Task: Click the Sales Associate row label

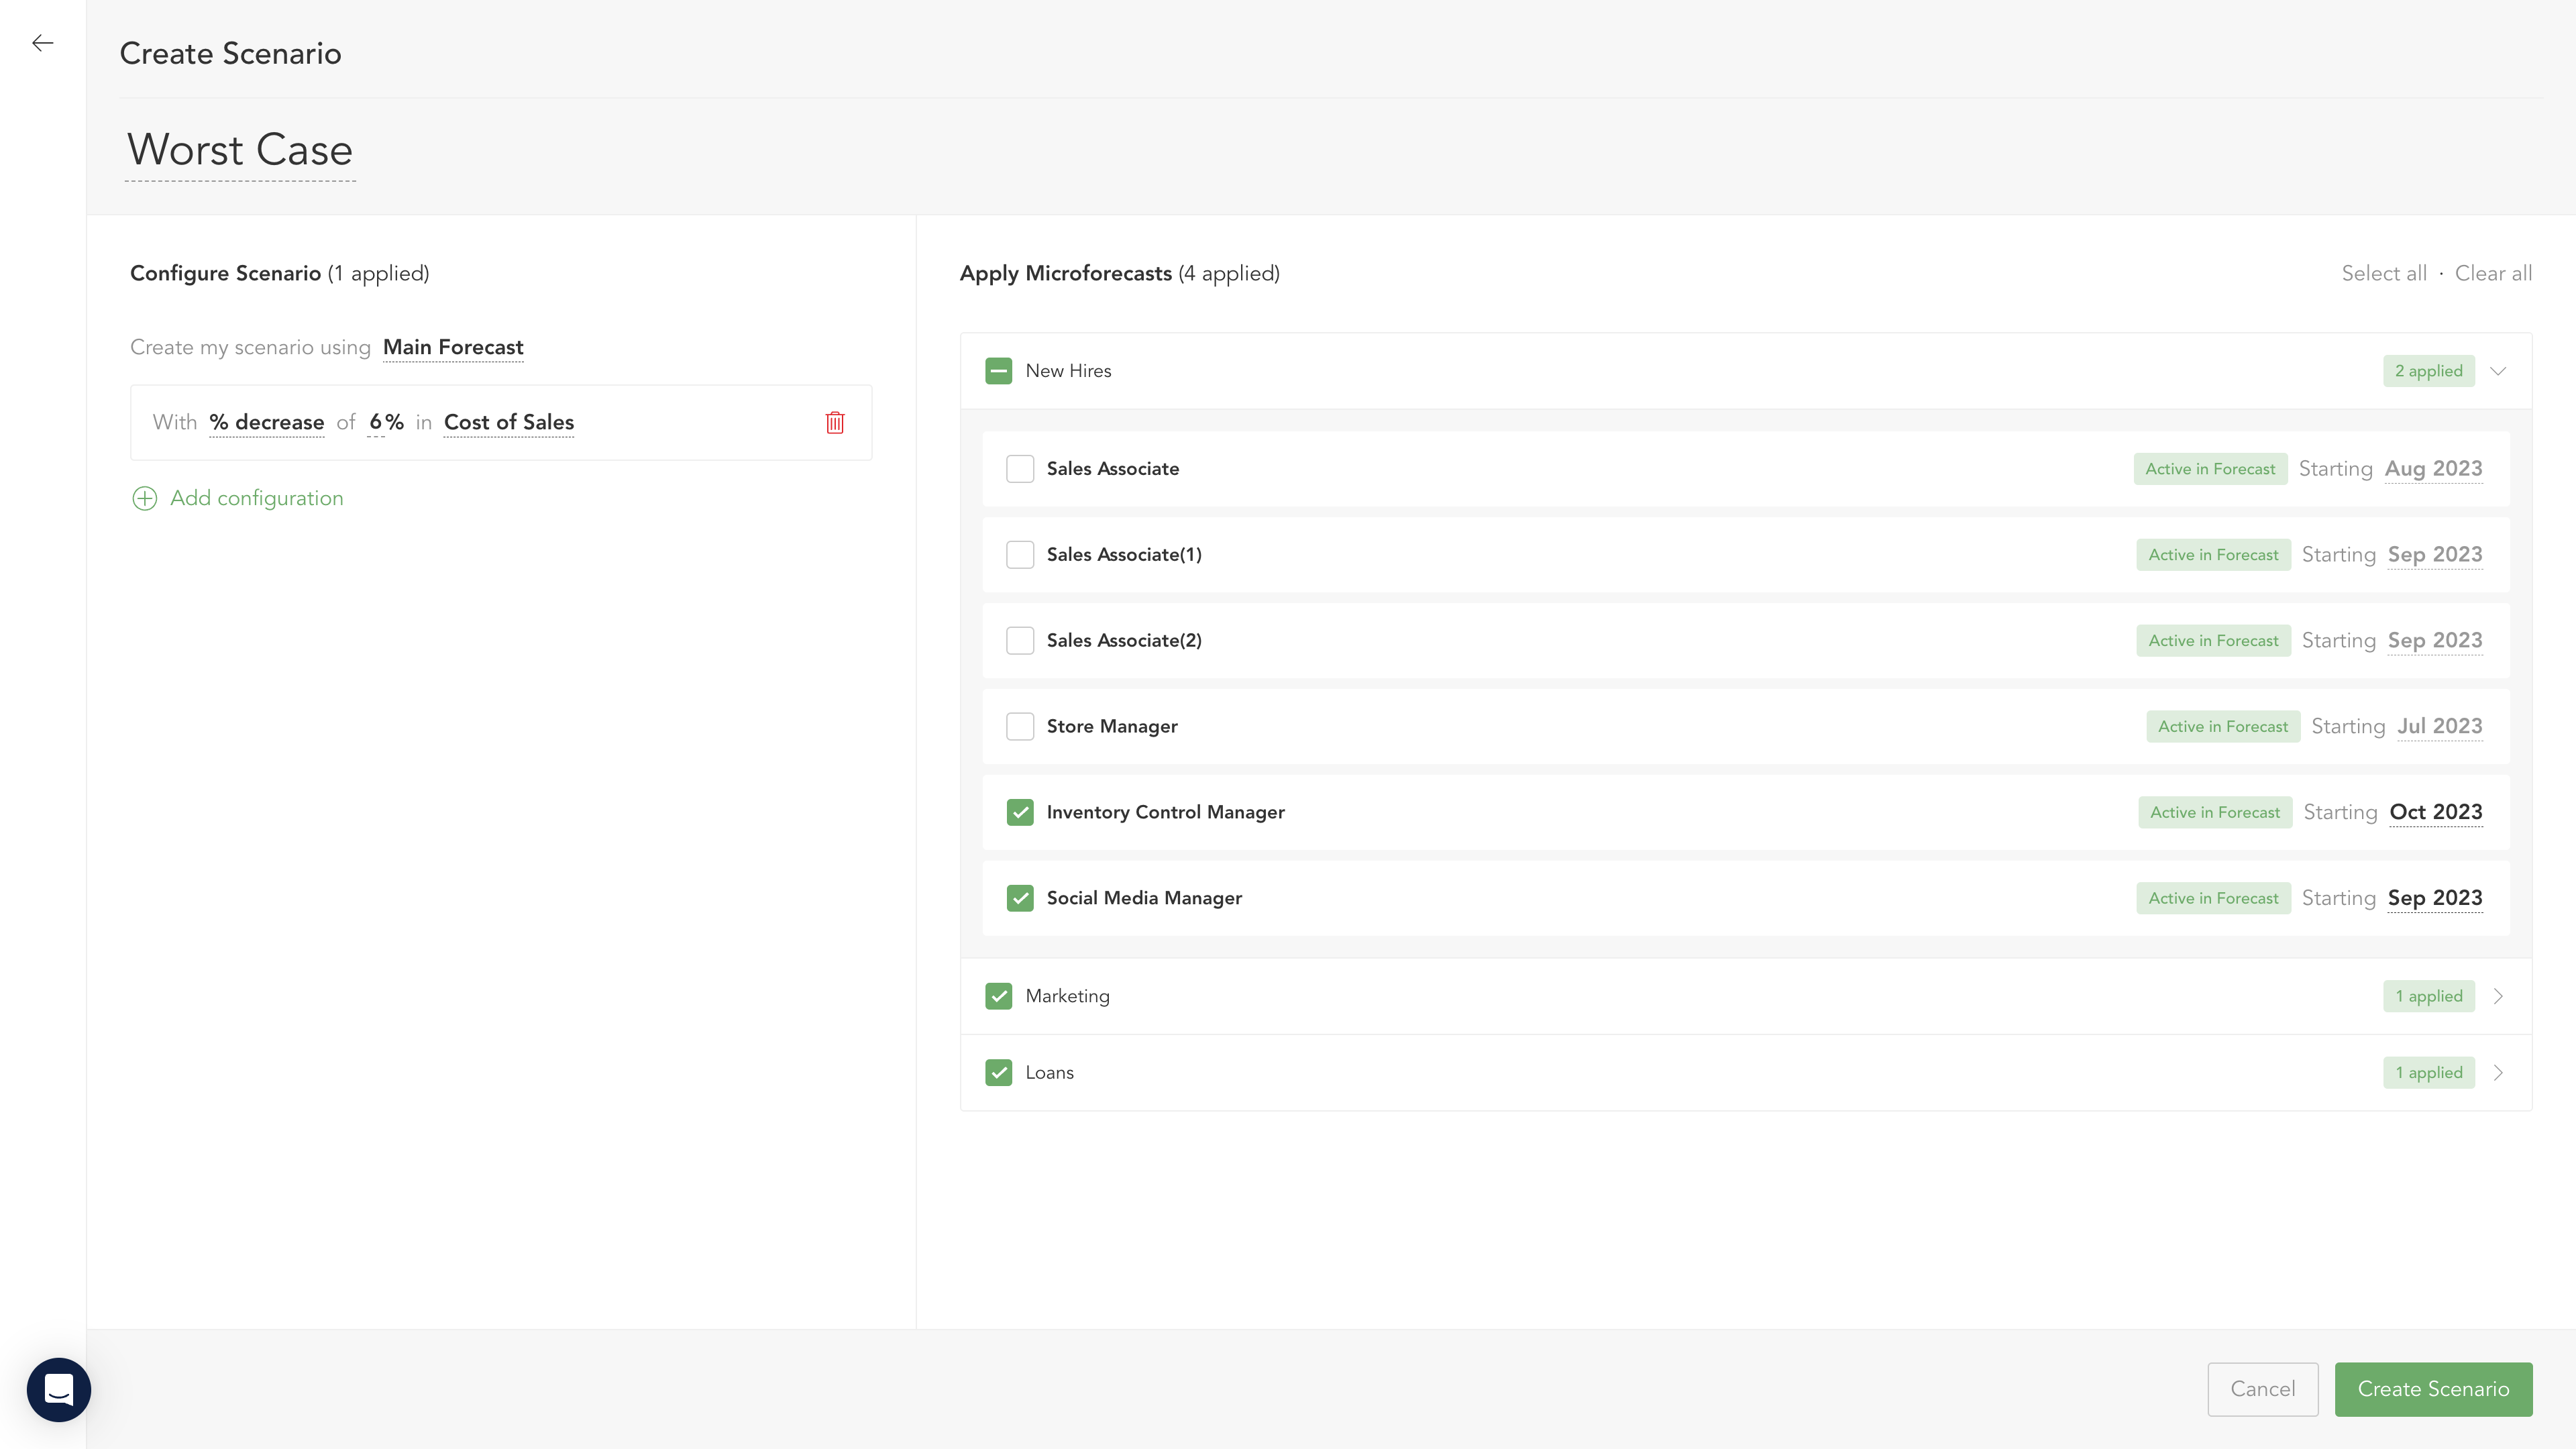Action: pyautogui.click(x=1113, y=469)
